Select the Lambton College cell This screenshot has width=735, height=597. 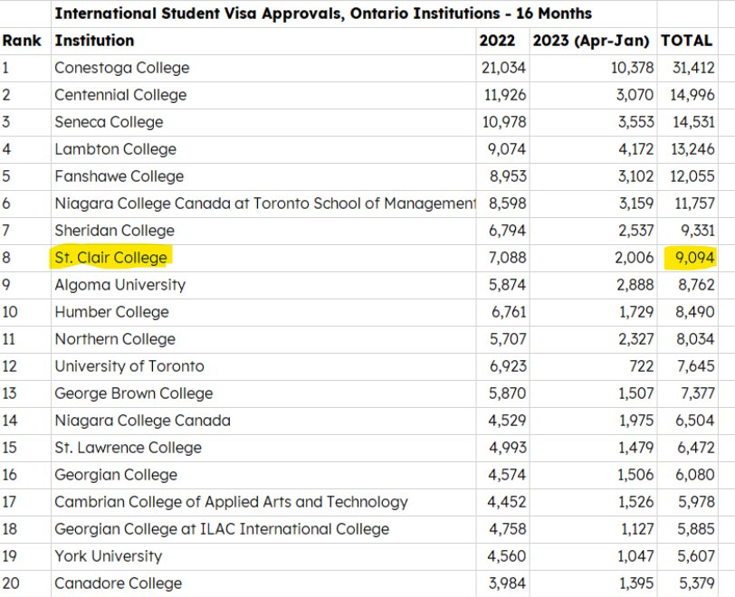click(x=263, y=149)
